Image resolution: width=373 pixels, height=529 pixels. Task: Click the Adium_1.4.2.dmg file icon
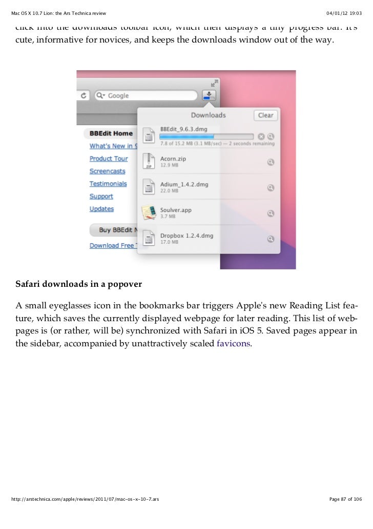point(149,187)
